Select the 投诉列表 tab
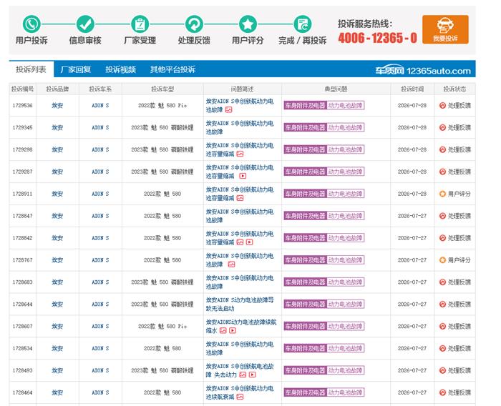Screen dimensions: 501x406 pyautogui.click(x=31, y=69)
